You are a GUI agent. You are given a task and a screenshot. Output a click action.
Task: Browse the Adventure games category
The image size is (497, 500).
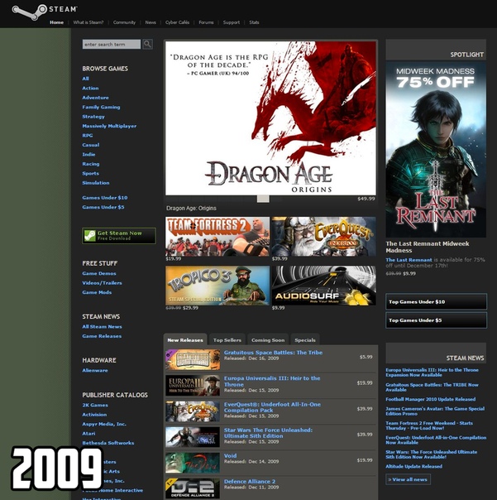96,98
